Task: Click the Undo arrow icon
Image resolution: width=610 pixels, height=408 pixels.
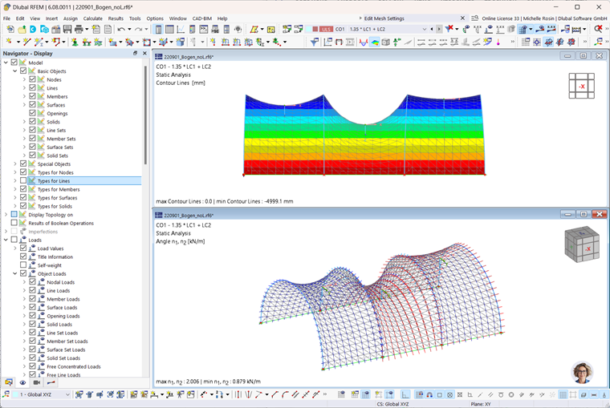Action: point(121,29)
